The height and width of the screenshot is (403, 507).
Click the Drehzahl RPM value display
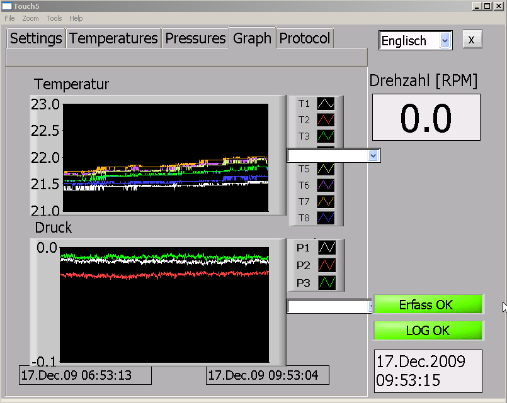426,118
